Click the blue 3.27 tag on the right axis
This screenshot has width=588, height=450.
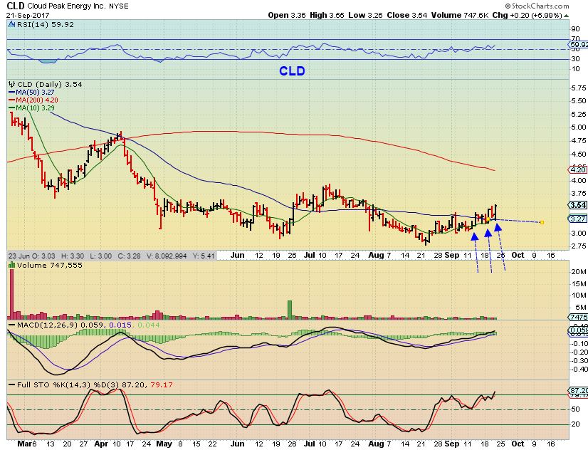pos(578,219)
